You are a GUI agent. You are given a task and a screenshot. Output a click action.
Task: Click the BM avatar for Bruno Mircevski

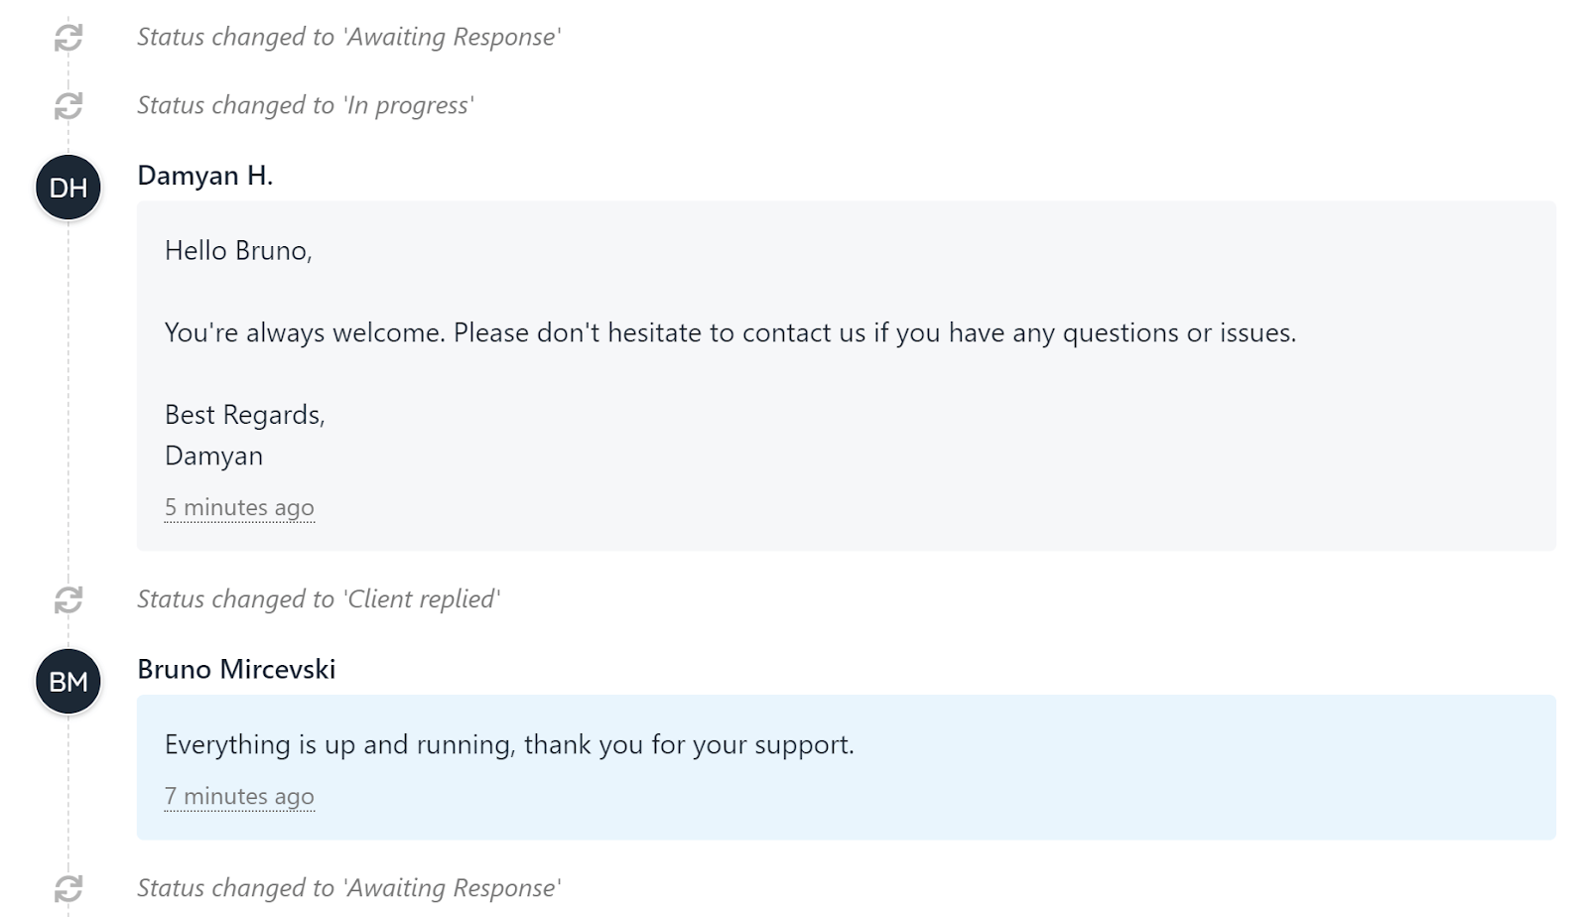68,682
